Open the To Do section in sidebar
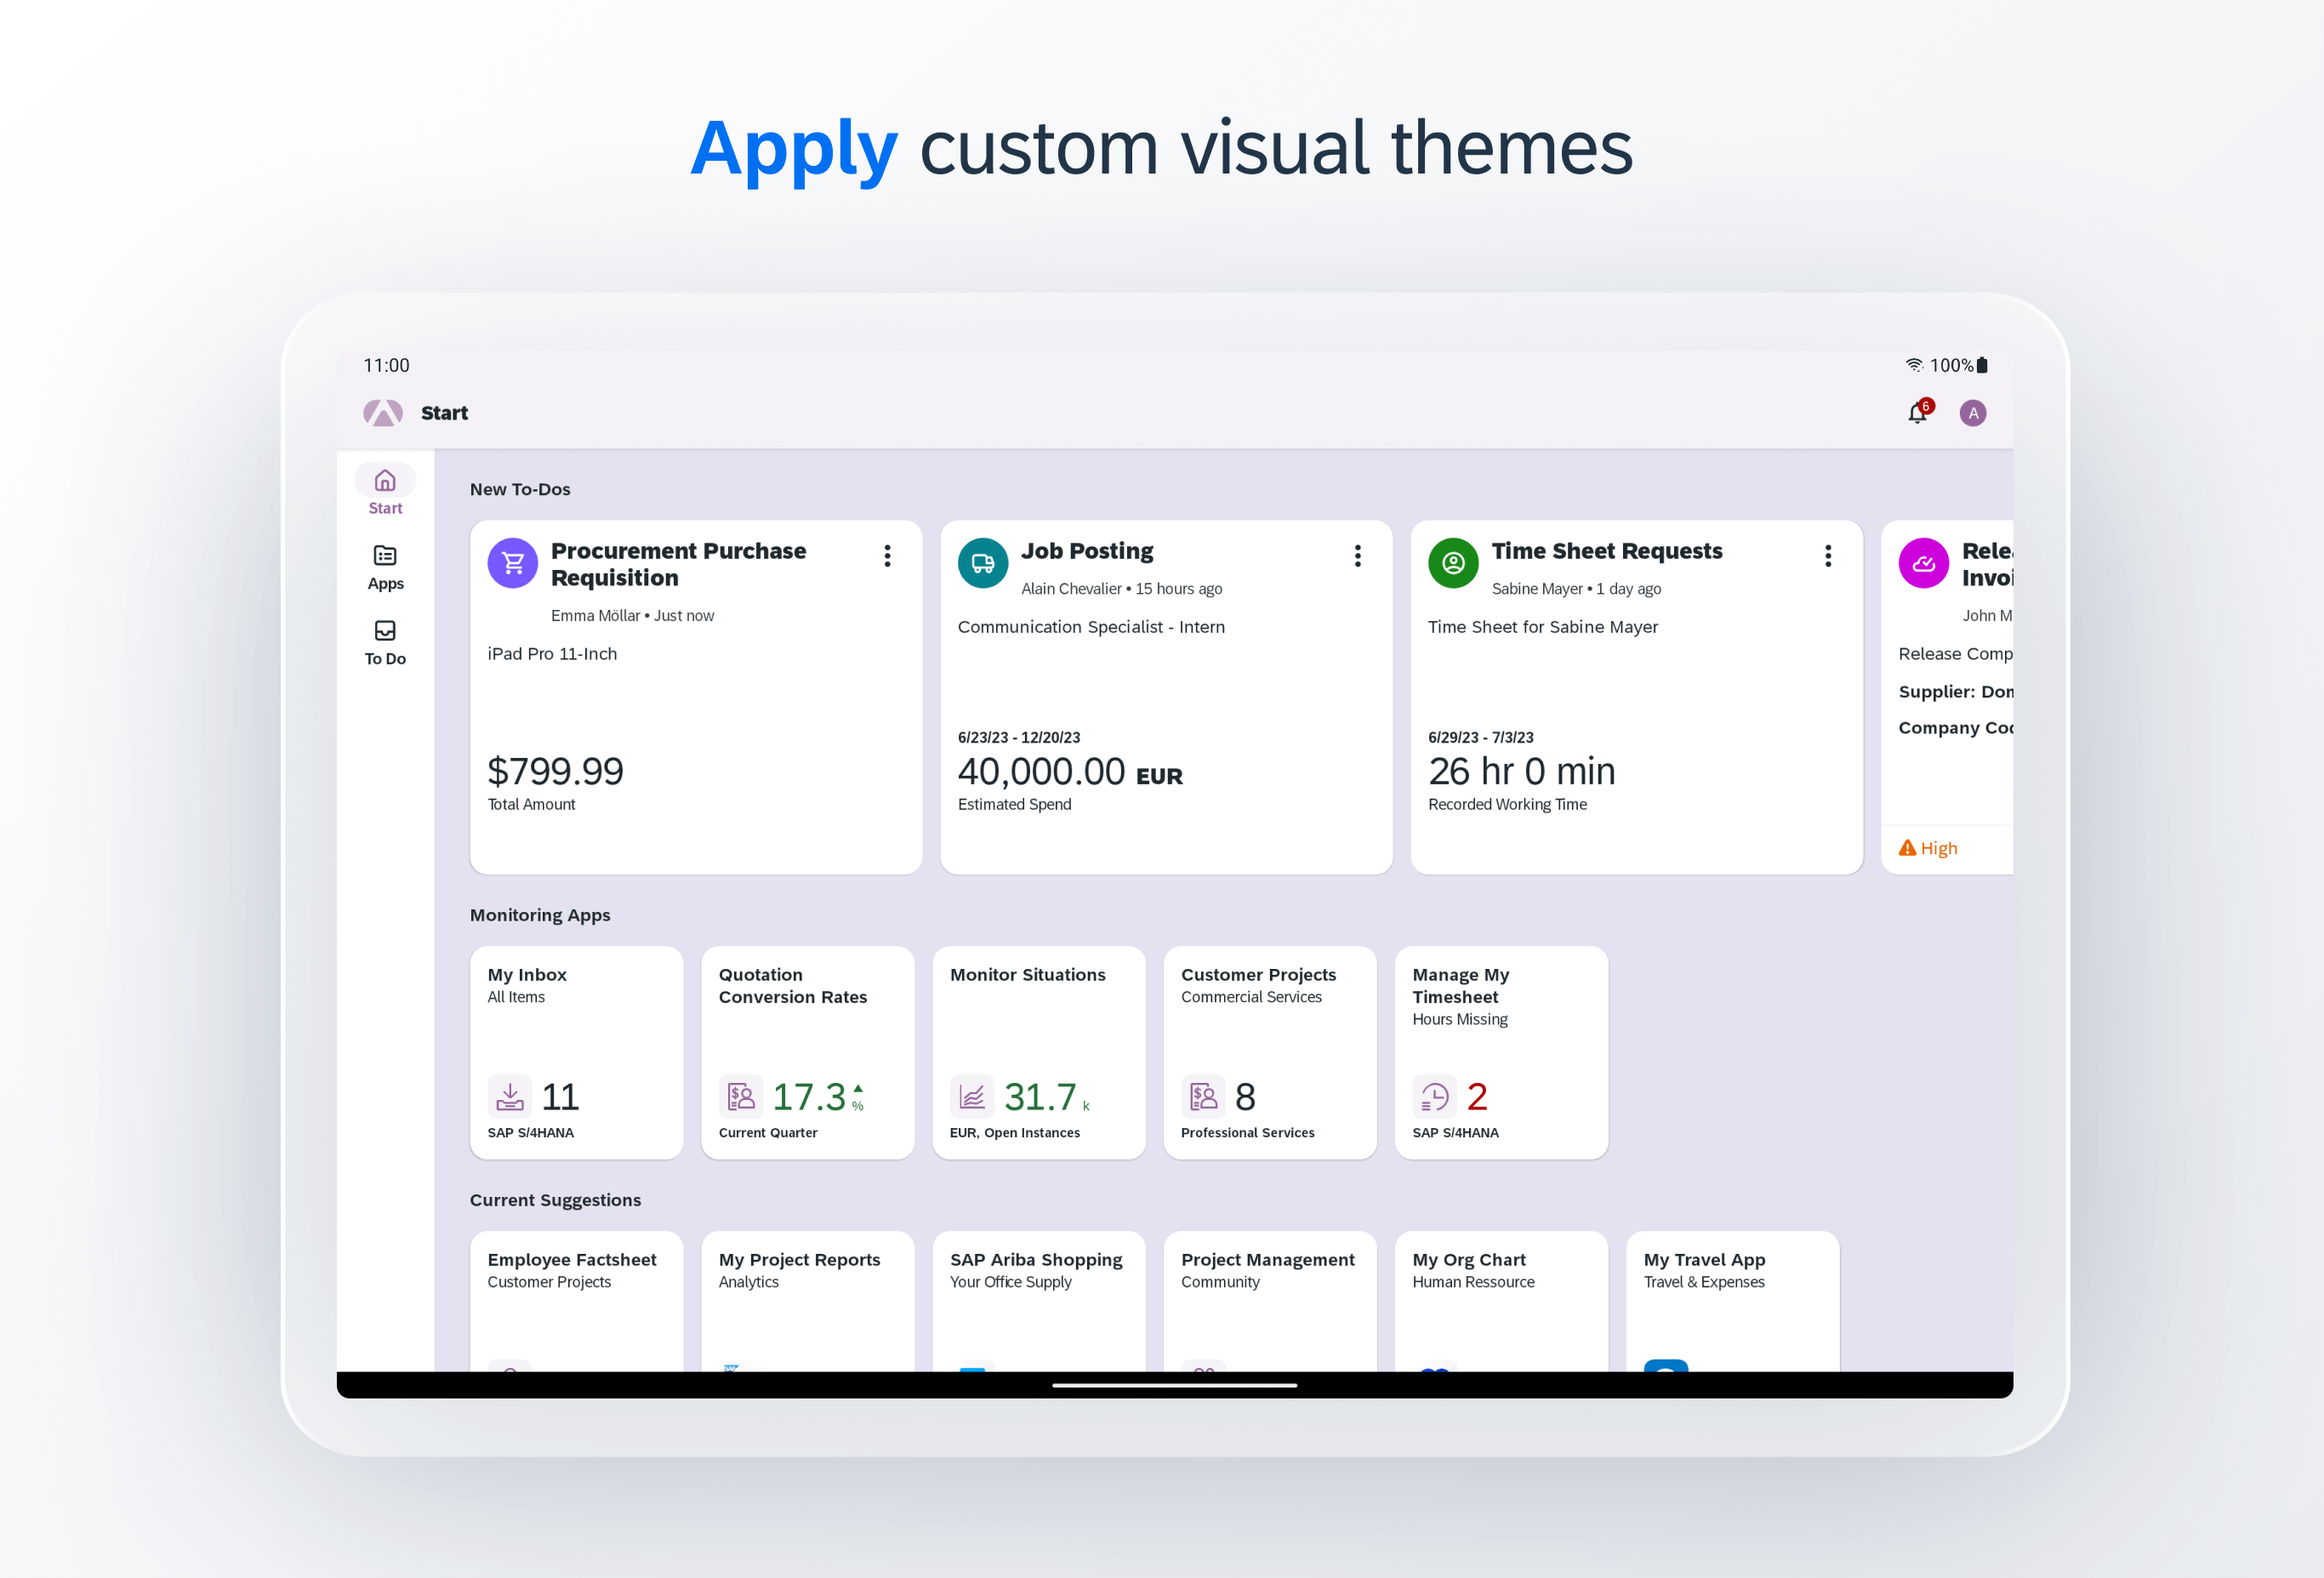Image resolution: width=2324 pixels, height=1578 pixels. pyautogui.click(x=385, y=642)
